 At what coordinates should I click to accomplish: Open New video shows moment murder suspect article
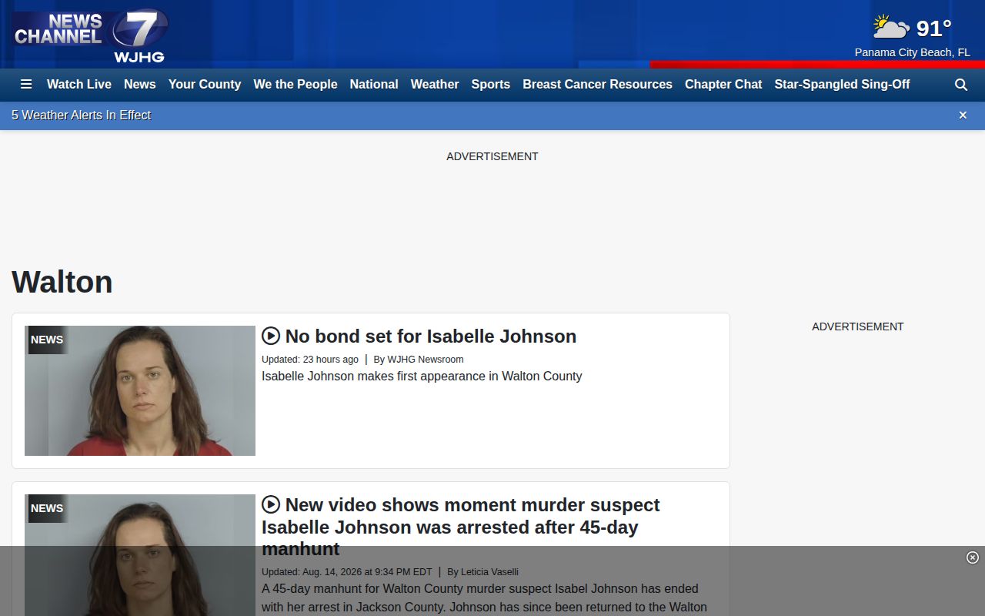coord(460,527)
